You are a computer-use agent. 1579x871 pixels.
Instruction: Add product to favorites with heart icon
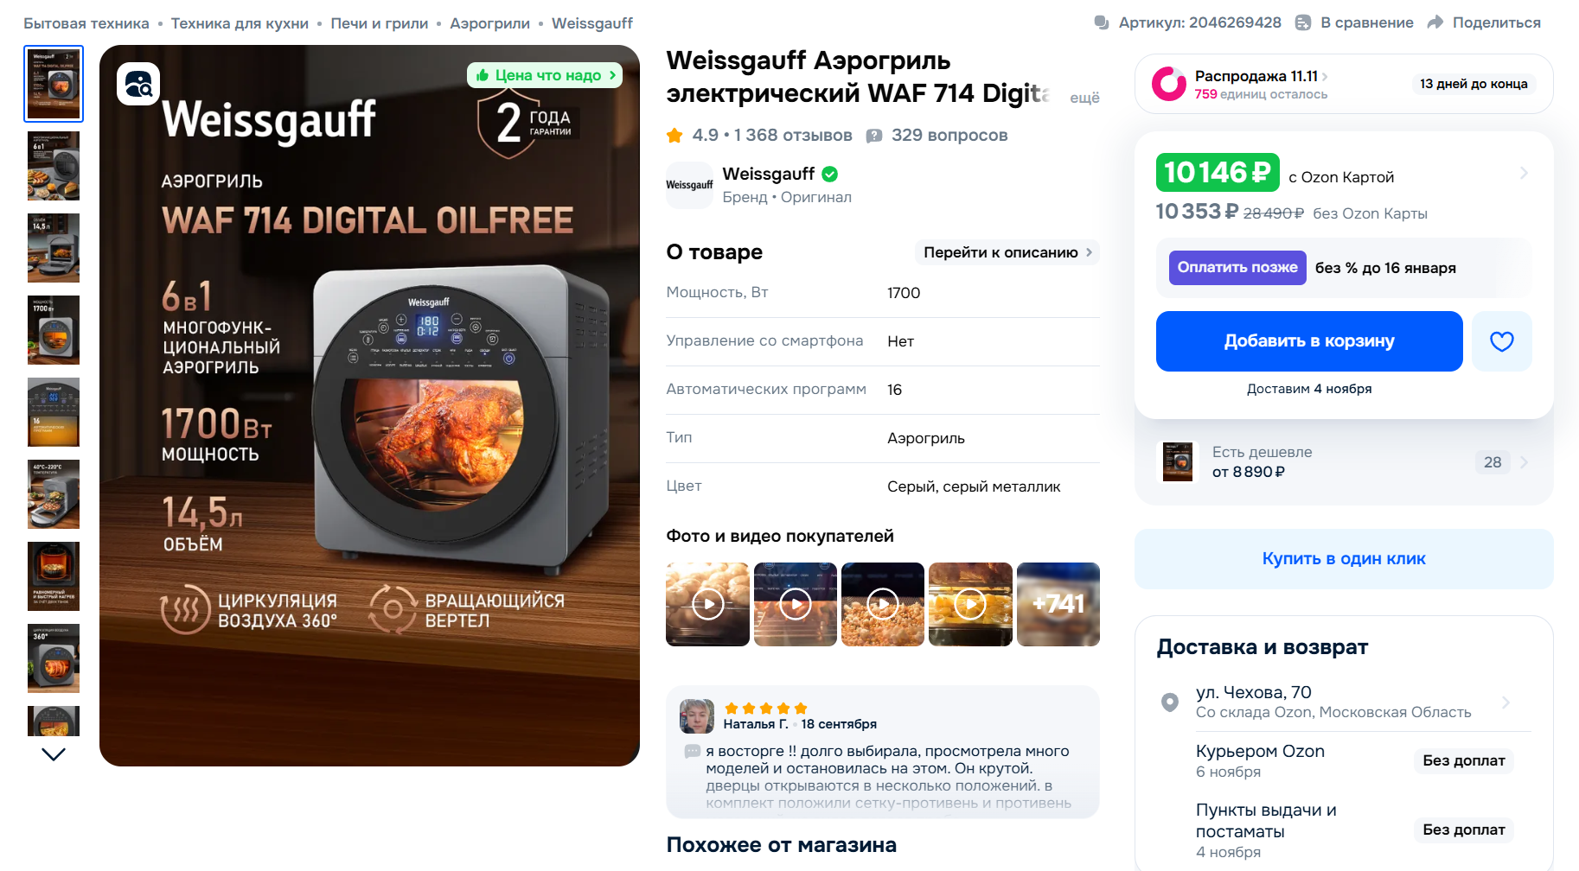[x=1501, y=341]
